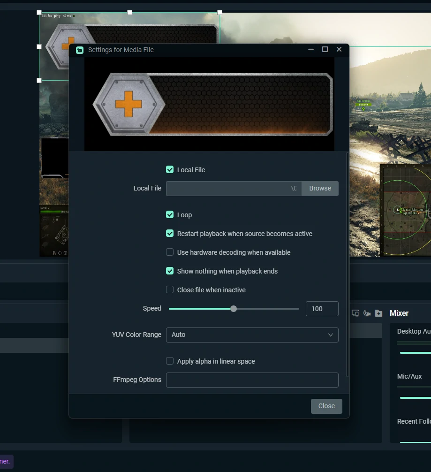This screenshot has width=431, height=472.
Task: Enable hardware decoding when available
Action: tap(169, 252)
